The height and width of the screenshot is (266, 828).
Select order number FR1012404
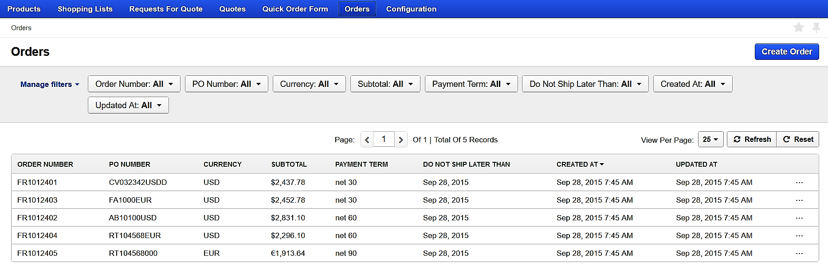pyautogui.click(x=37, y=236)
